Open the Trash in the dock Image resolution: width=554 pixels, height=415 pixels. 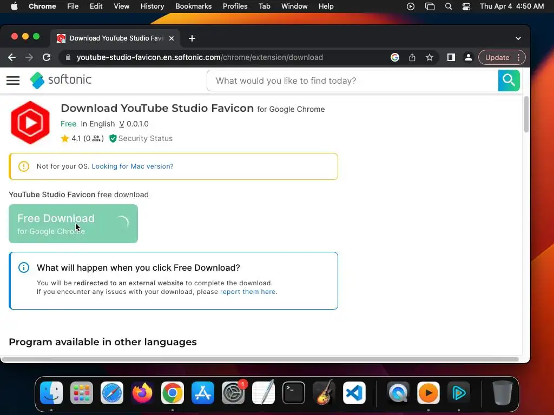503,393
